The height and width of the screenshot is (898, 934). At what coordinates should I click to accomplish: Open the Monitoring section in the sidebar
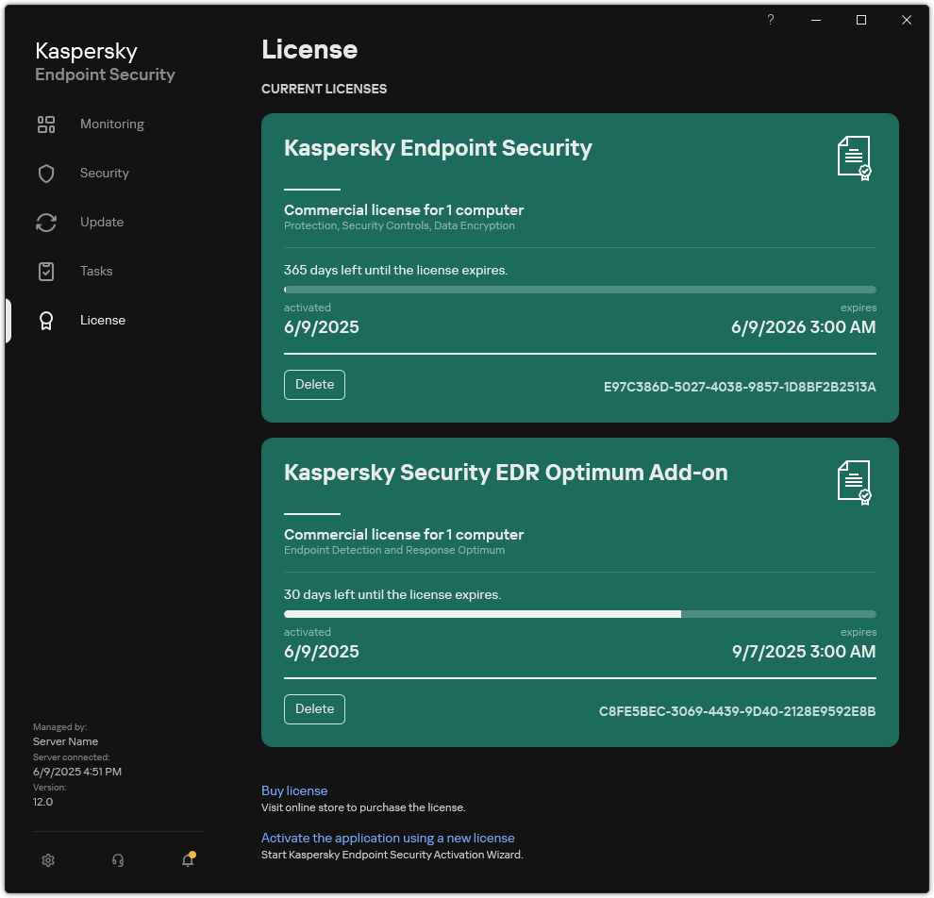(x=46, y=124)
